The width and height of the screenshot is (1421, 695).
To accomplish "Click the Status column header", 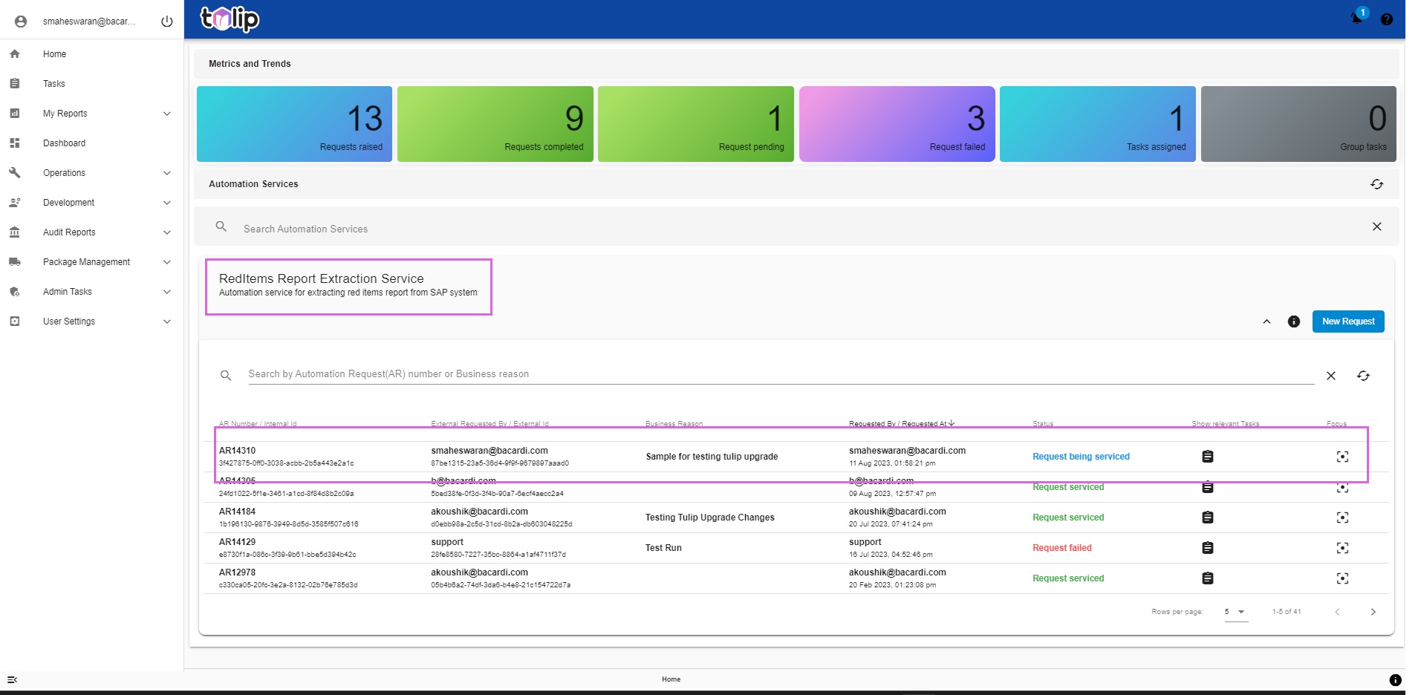I will (x=1043, y=424).
